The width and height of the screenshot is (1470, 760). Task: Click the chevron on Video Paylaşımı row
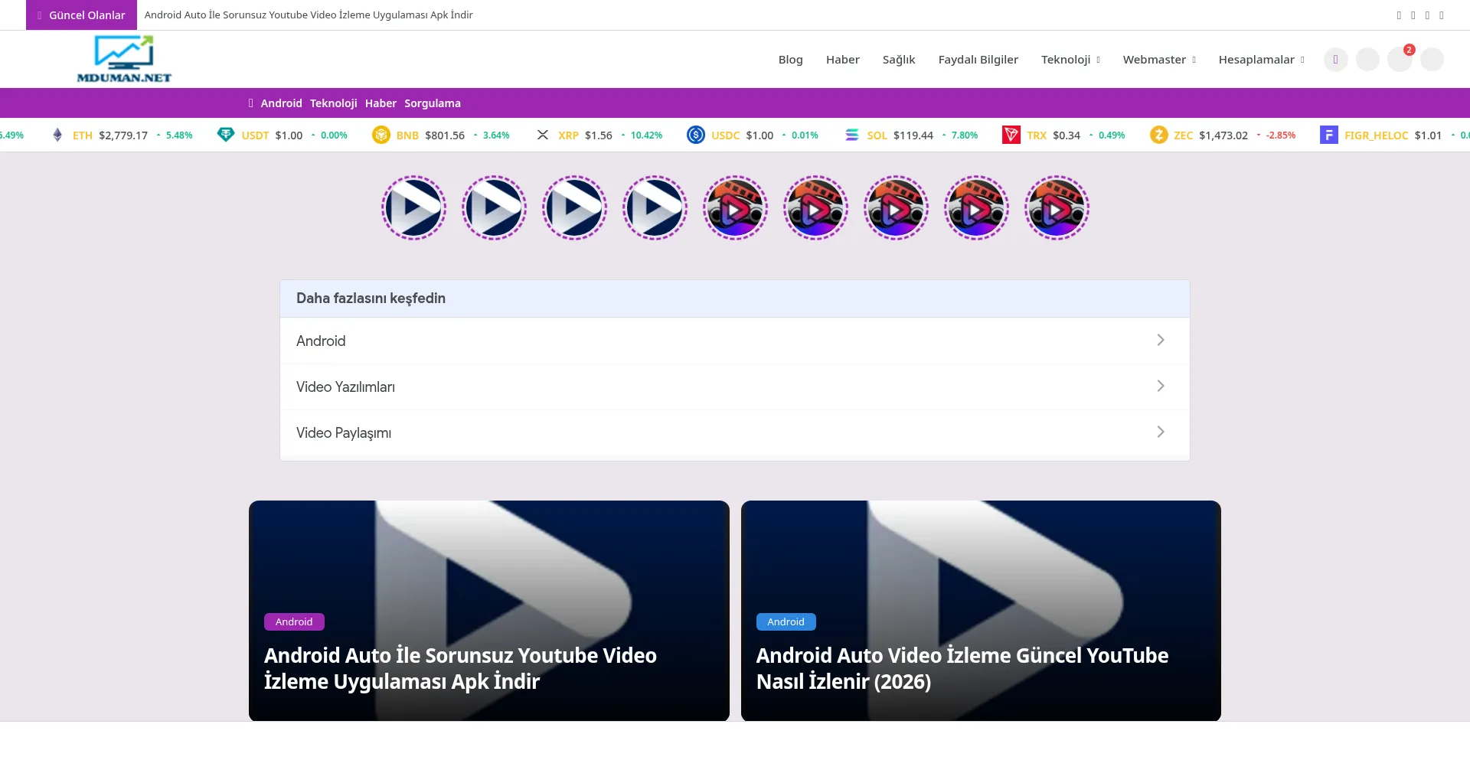click(1161, 432)
